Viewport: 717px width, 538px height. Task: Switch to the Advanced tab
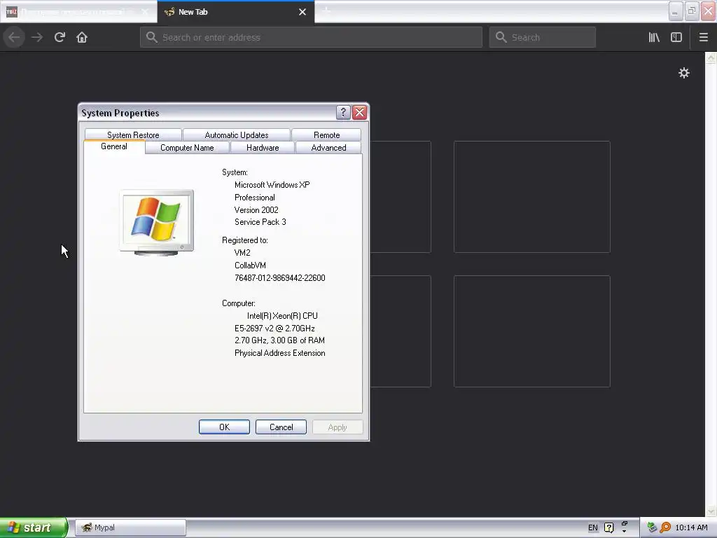pos(328,148)
